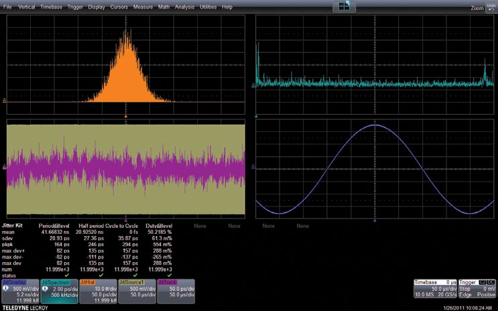Click the Cycle to Cycle status checkmark
This screenshot has height=311, width=498.
coord(135,275)
